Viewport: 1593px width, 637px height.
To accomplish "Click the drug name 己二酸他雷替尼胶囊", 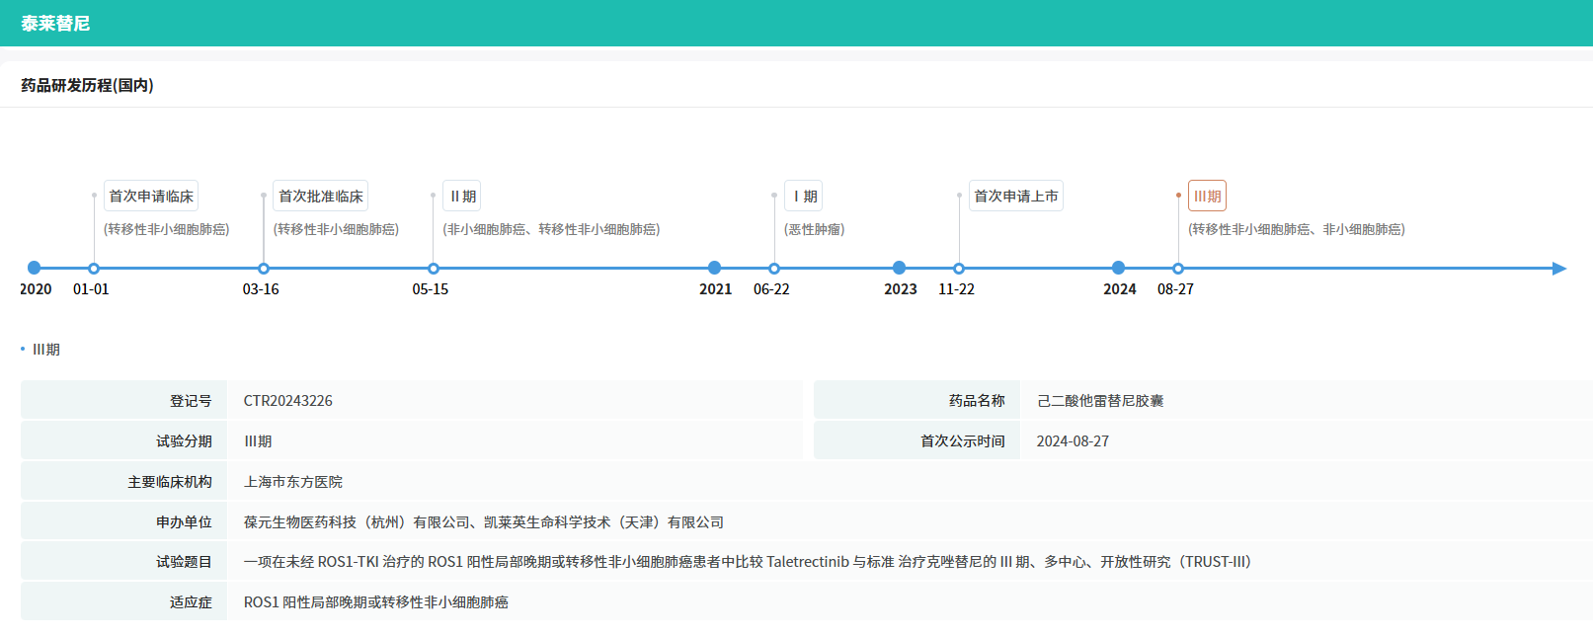I will pyautogui.click(x=1100, y=401).
